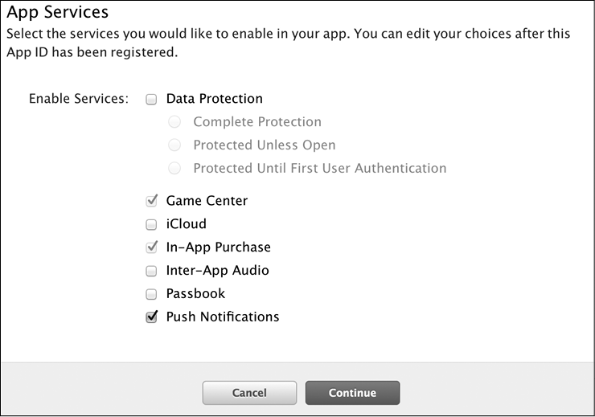Enable the Data Protection checkbox
This screenshot has width=595, height=417.
(151, 100)
